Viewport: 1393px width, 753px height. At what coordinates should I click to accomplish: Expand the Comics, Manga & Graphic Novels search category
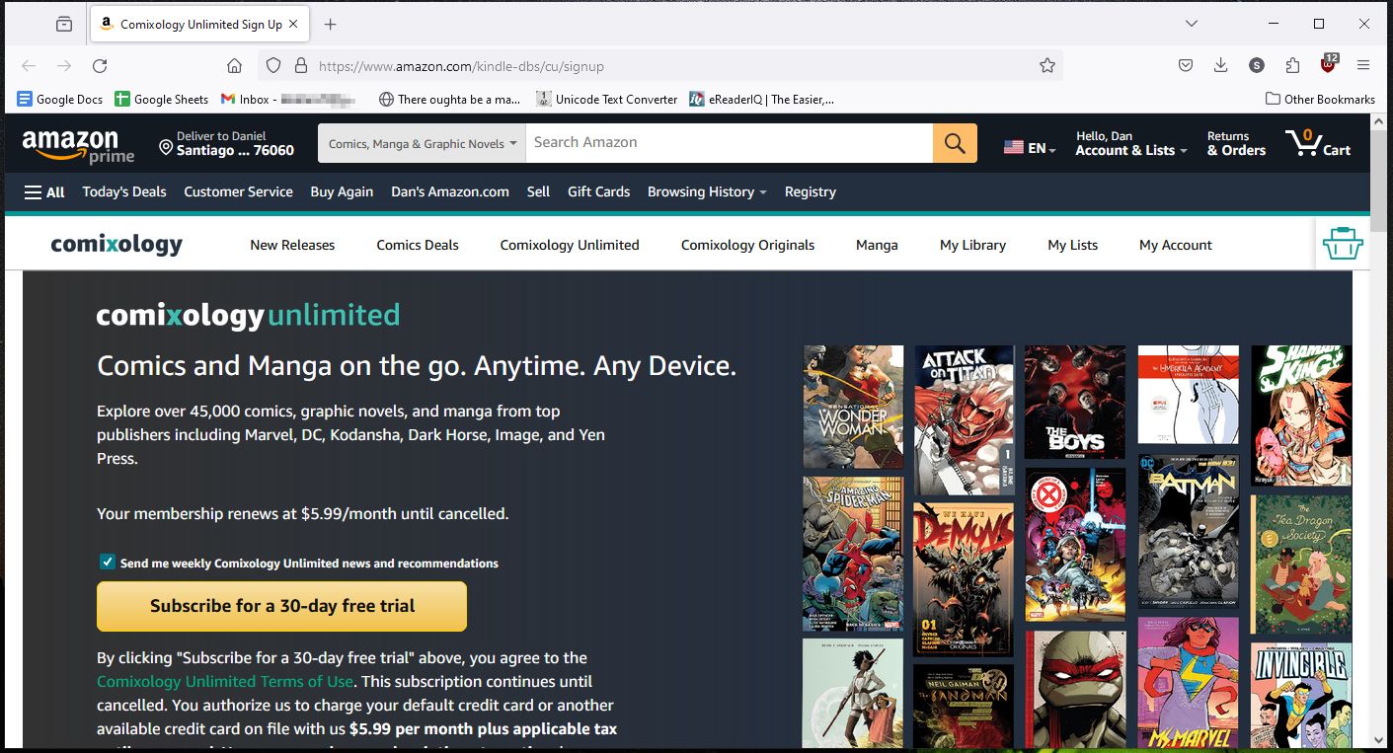[x=422, y=143]
